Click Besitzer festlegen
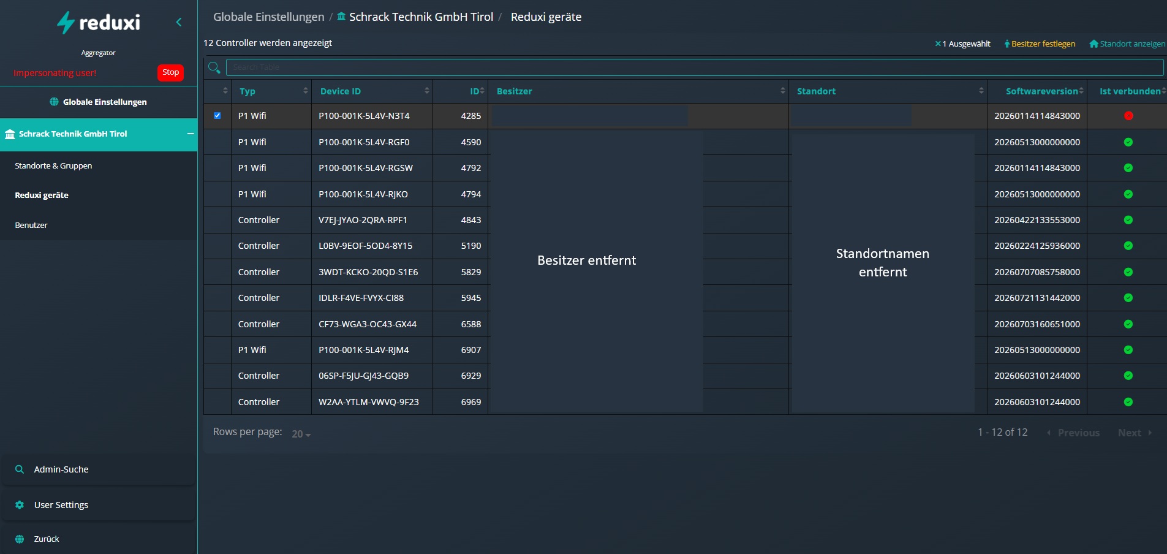This screenshot has height=554, width=1167. (1040, 44)
